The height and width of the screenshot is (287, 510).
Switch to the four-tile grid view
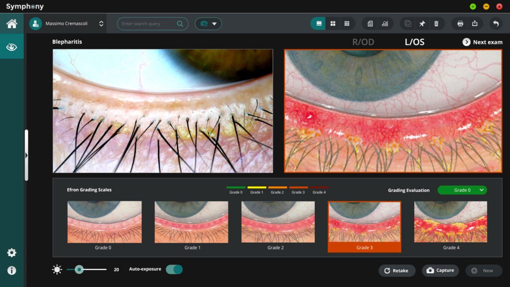pyautogui.click(x=333, y=23)
